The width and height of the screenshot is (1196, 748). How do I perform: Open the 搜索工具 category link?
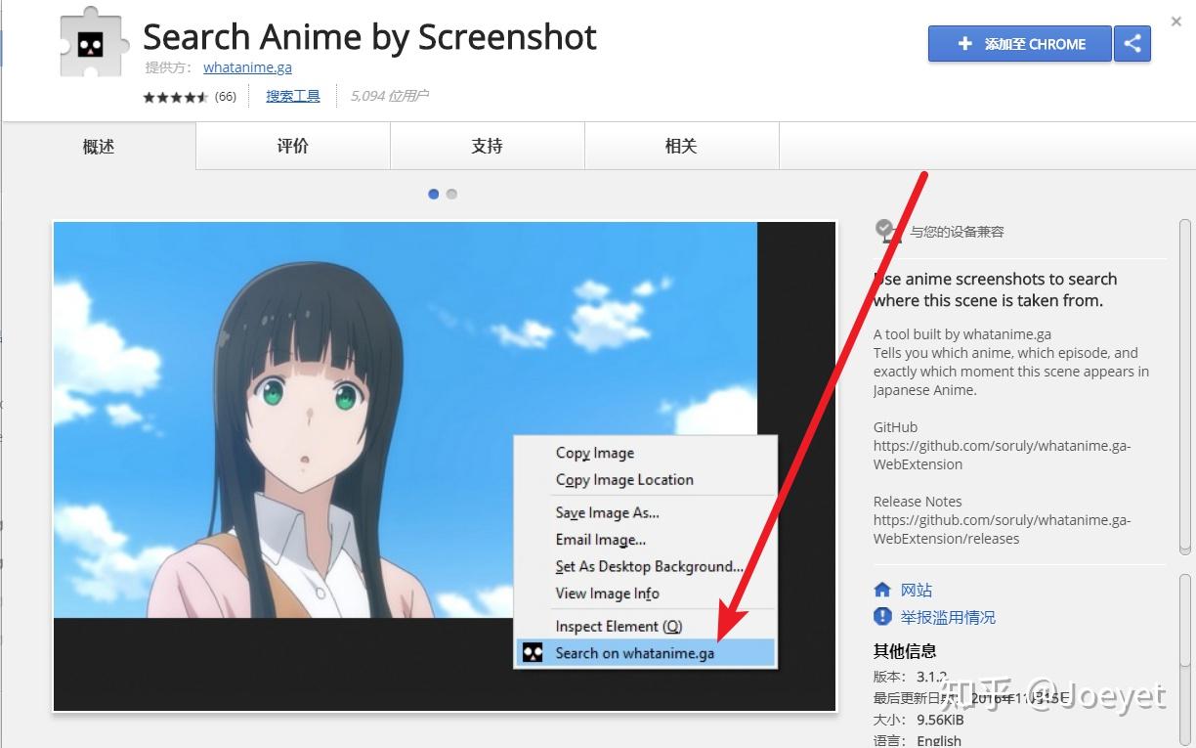pyautogui.click(x=293, y=96)
